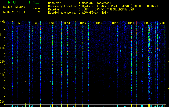Click the 1.0 frequency axis label
Screen dimensions: 169x107
[x=2, y=48]
